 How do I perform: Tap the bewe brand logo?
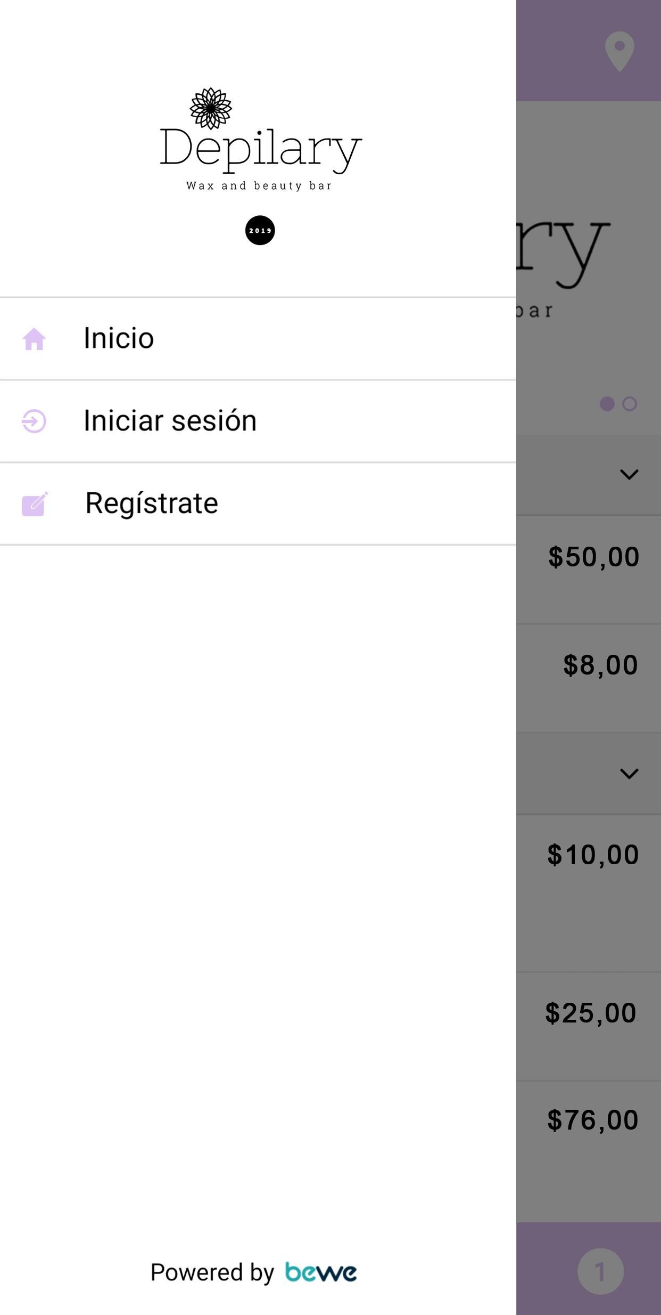(321, 1272)
